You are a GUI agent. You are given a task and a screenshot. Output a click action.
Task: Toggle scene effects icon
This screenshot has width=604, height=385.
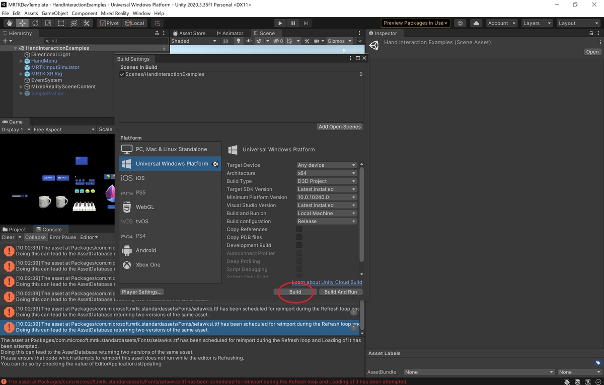260,41
